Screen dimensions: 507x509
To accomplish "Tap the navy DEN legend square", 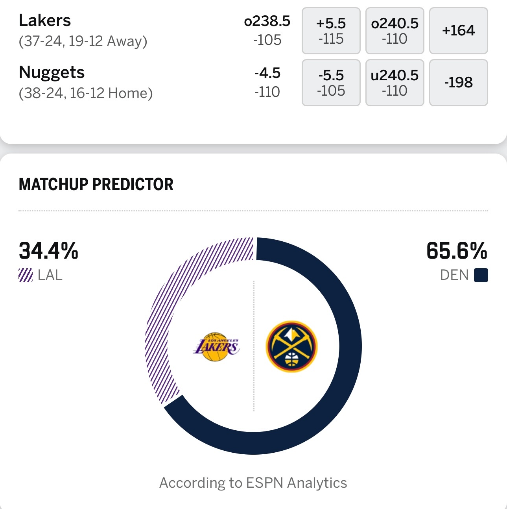I will tap(481, 275).
